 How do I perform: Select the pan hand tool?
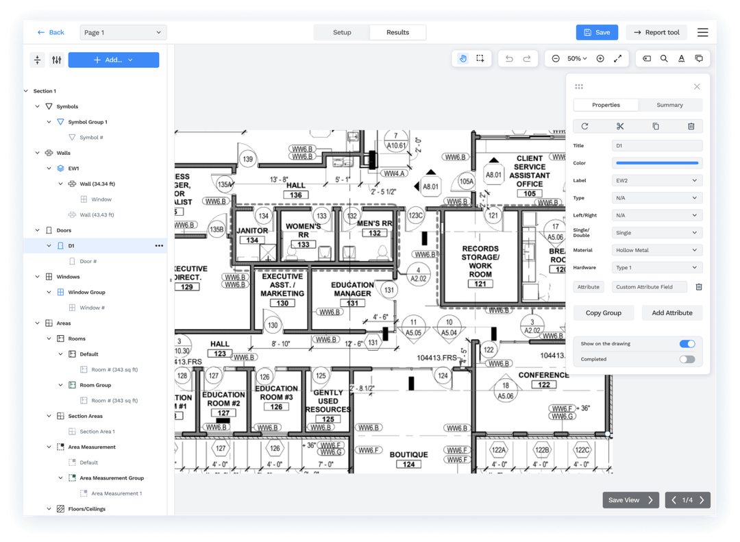[x=463, y=59]
